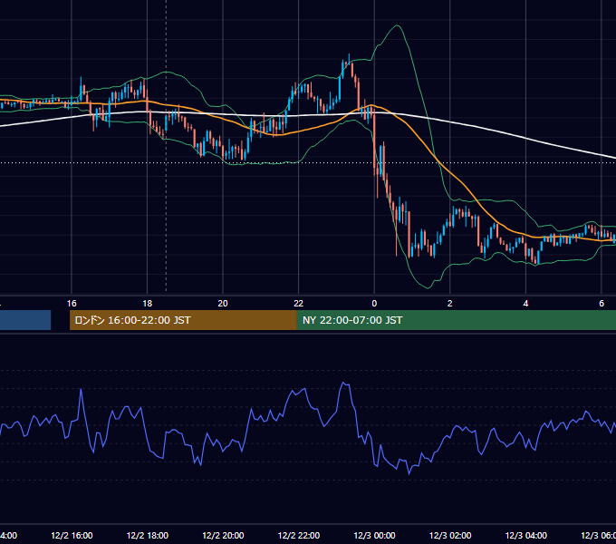Click the NY 22:00-07:00 JST session bar
Image resolution: width=616 pixels, height=544 pixels.
pyautogui.click(x=456, y=320)
